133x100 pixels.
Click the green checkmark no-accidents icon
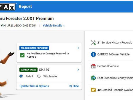[22, 55]
